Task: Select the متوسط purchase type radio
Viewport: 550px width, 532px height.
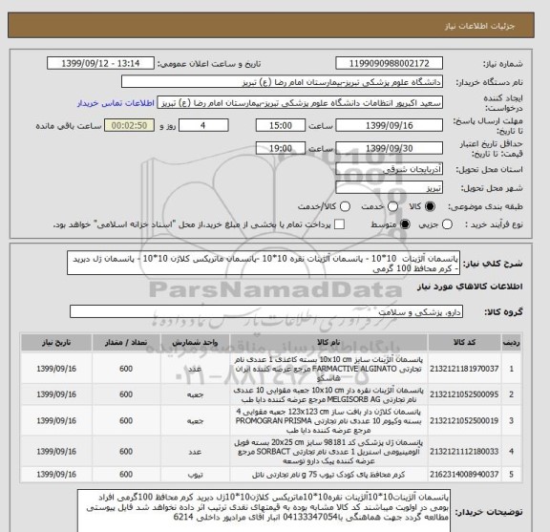Action: (405, 224)
